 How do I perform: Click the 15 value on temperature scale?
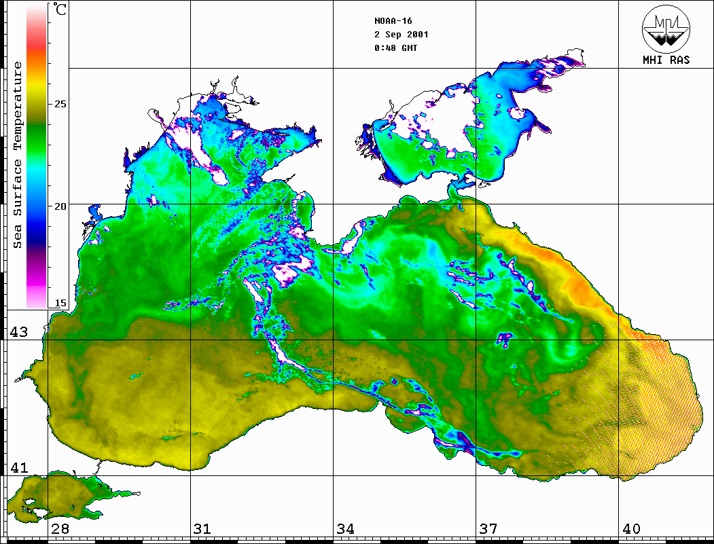[60, 303]
